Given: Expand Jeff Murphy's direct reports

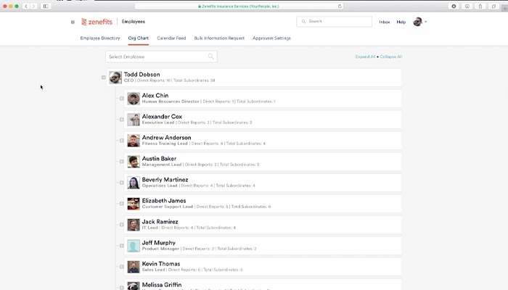Looking at the screenshot, I should tap(121, 246).
